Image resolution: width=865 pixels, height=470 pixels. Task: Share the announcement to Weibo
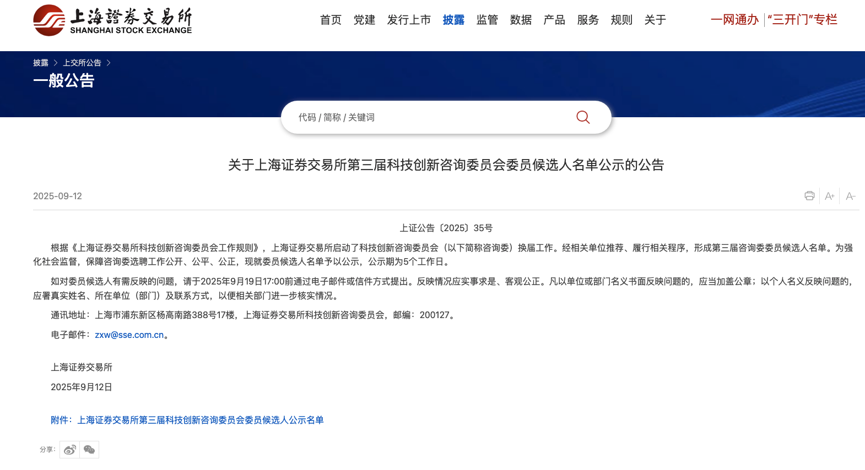tap(70, 450)
